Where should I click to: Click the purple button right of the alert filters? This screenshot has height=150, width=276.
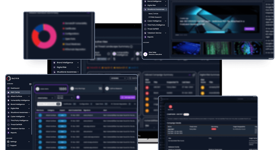(128, 97)
